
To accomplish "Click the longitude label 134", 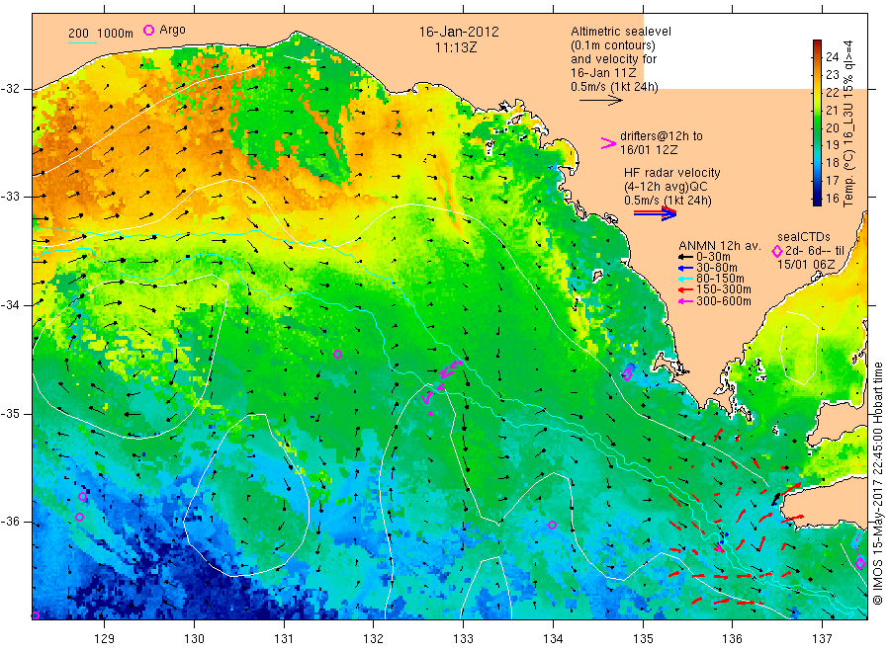I will click(553, 639).
